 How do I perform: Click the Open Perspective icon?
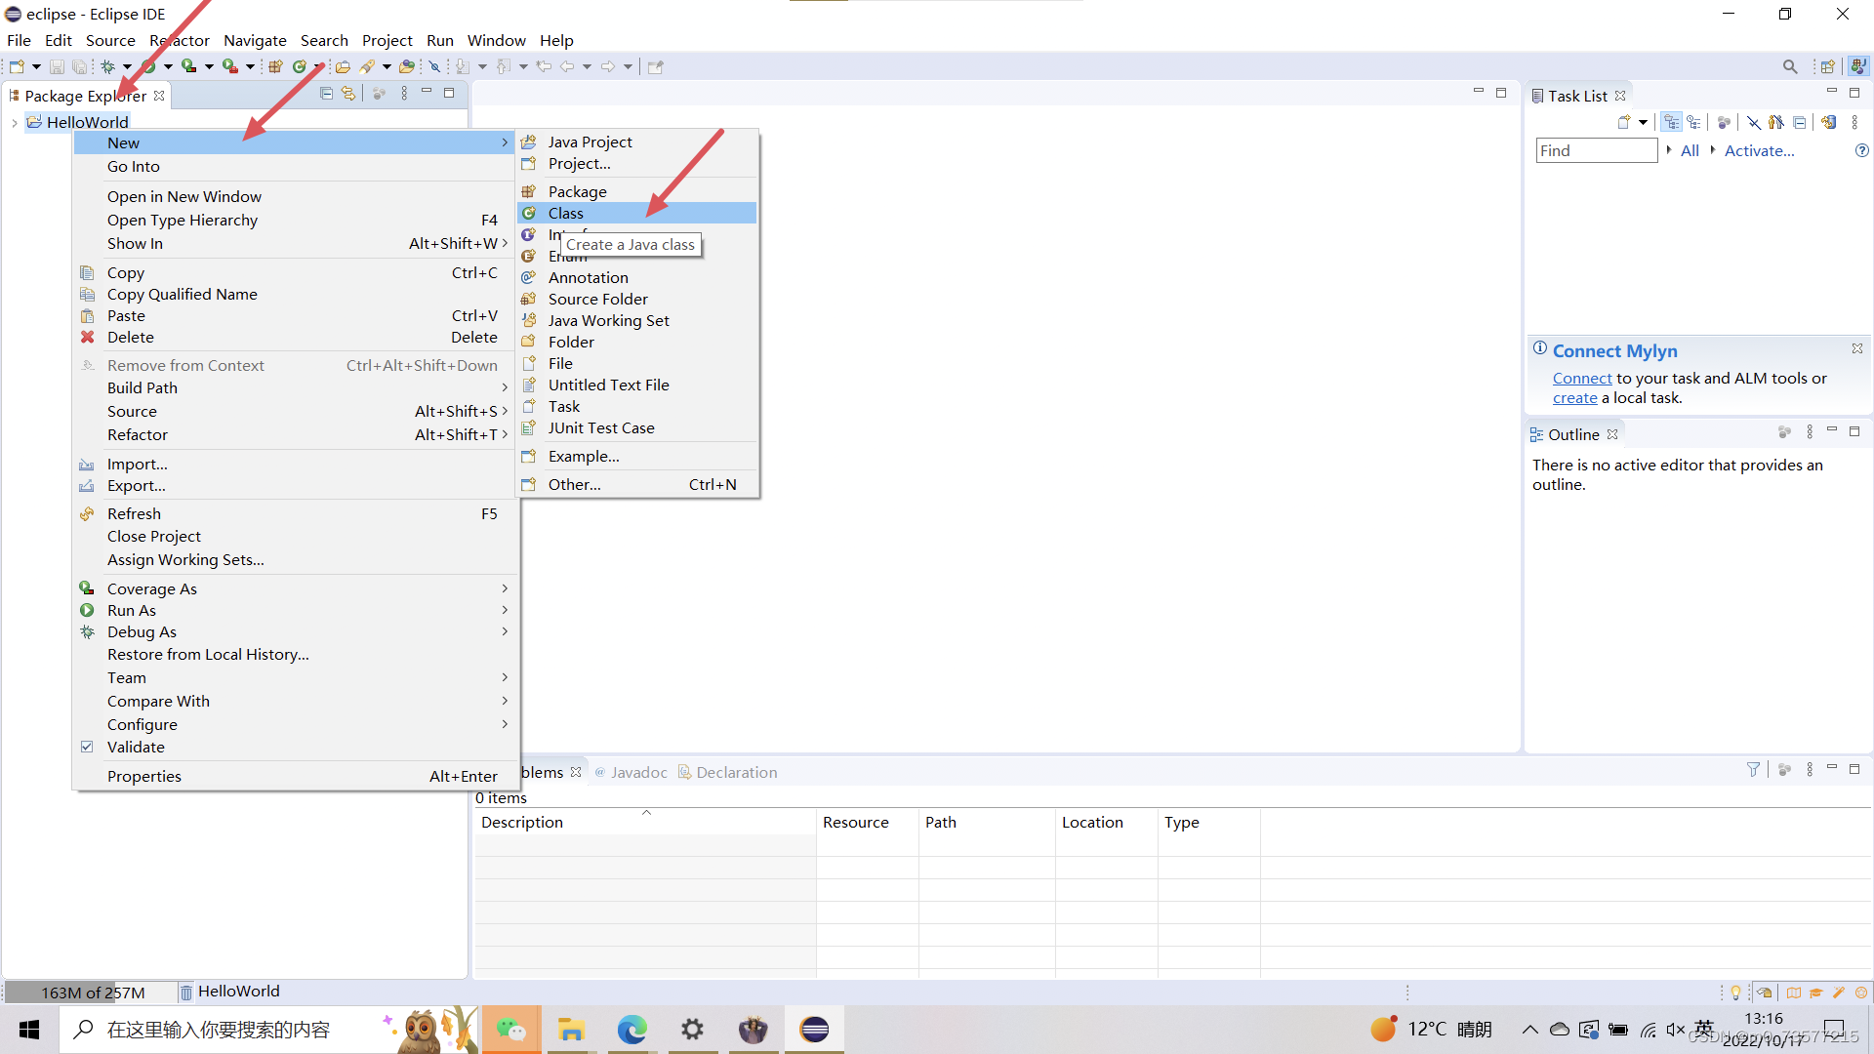pos(1828,66)
